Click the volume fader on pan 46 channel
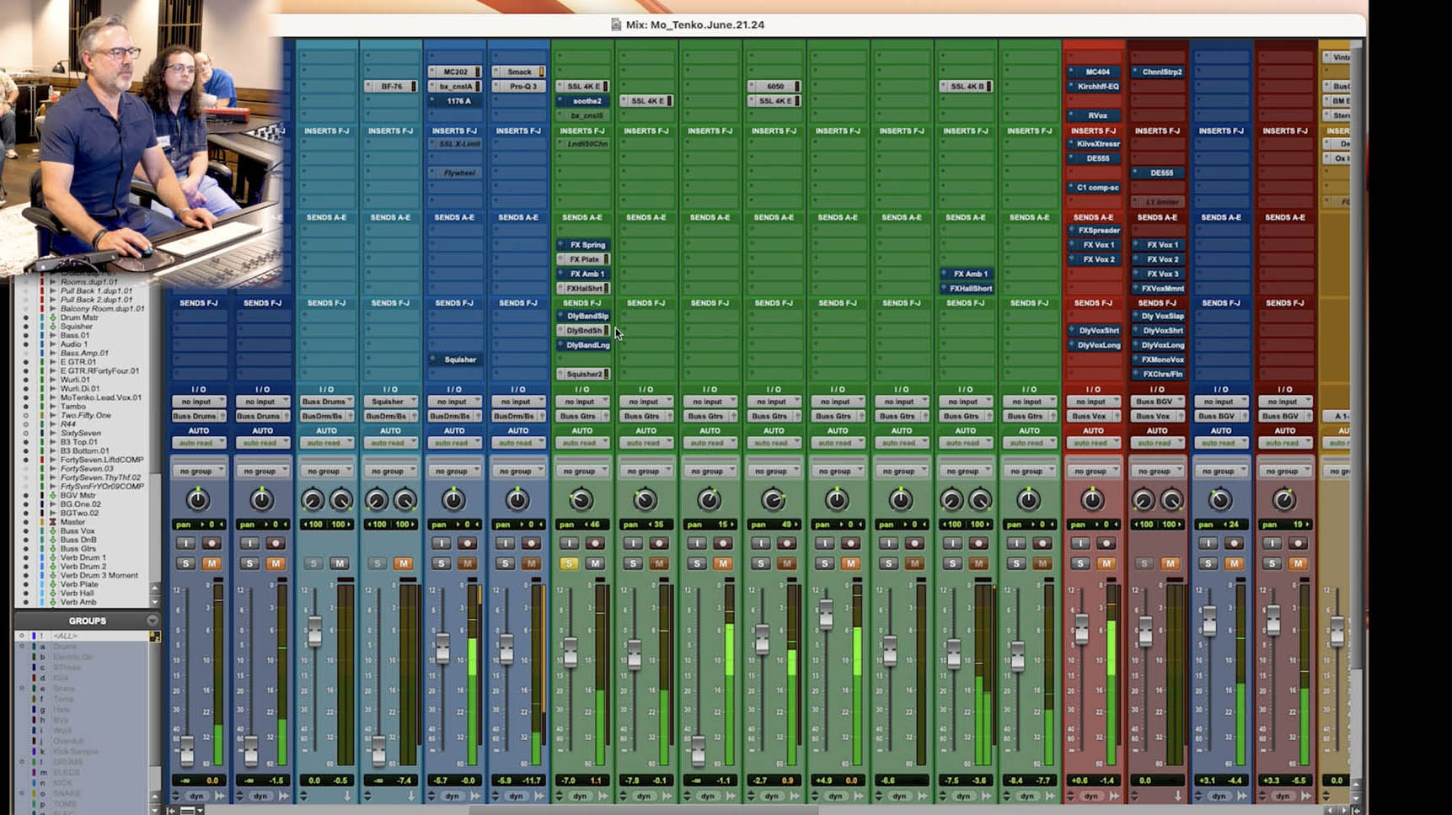This screenshot has width=1452, height=815. (571, 652)
